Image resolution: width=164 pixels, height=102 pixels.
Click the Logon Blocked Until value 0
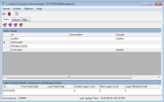tap(142, 91)
